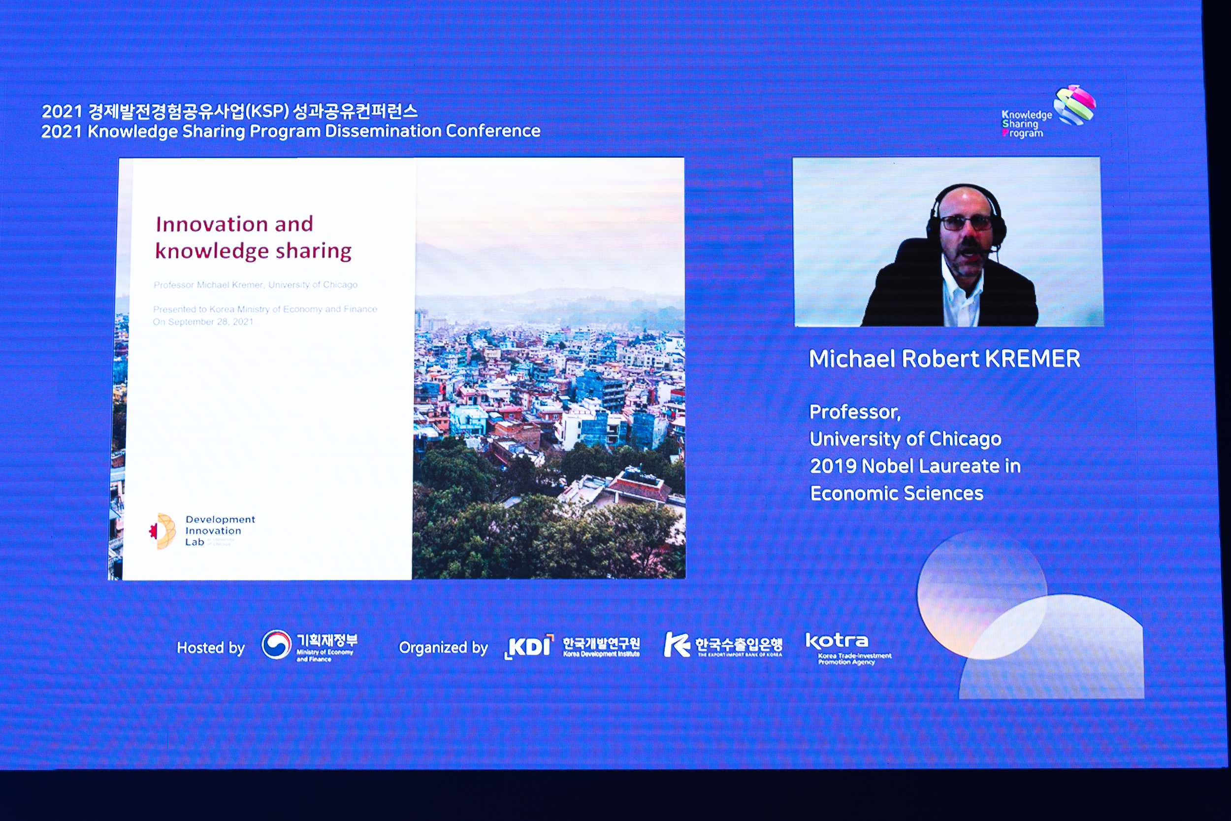
Task: Click 'University of Chicago' in speaker bio
Action: click(906, 439)
